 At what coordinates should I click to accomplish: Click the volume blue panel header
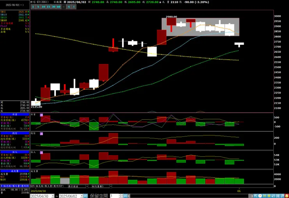(x=15, y=171)
